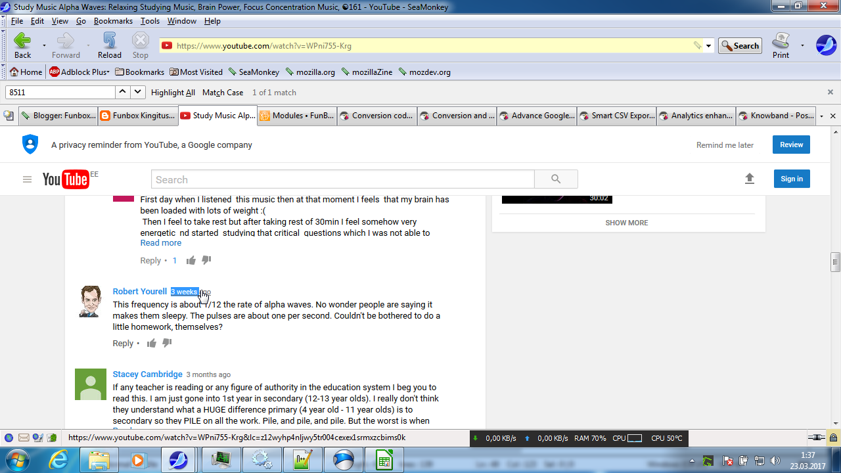Switch to the Blogger: Funbox tab
Viewport: 841px width, 473px height.
[x=58, y=116]
